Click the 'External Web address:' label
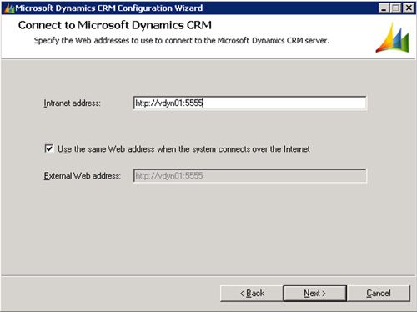The height and width of the screenshot is (312, 417). click(x=83, y=176)
